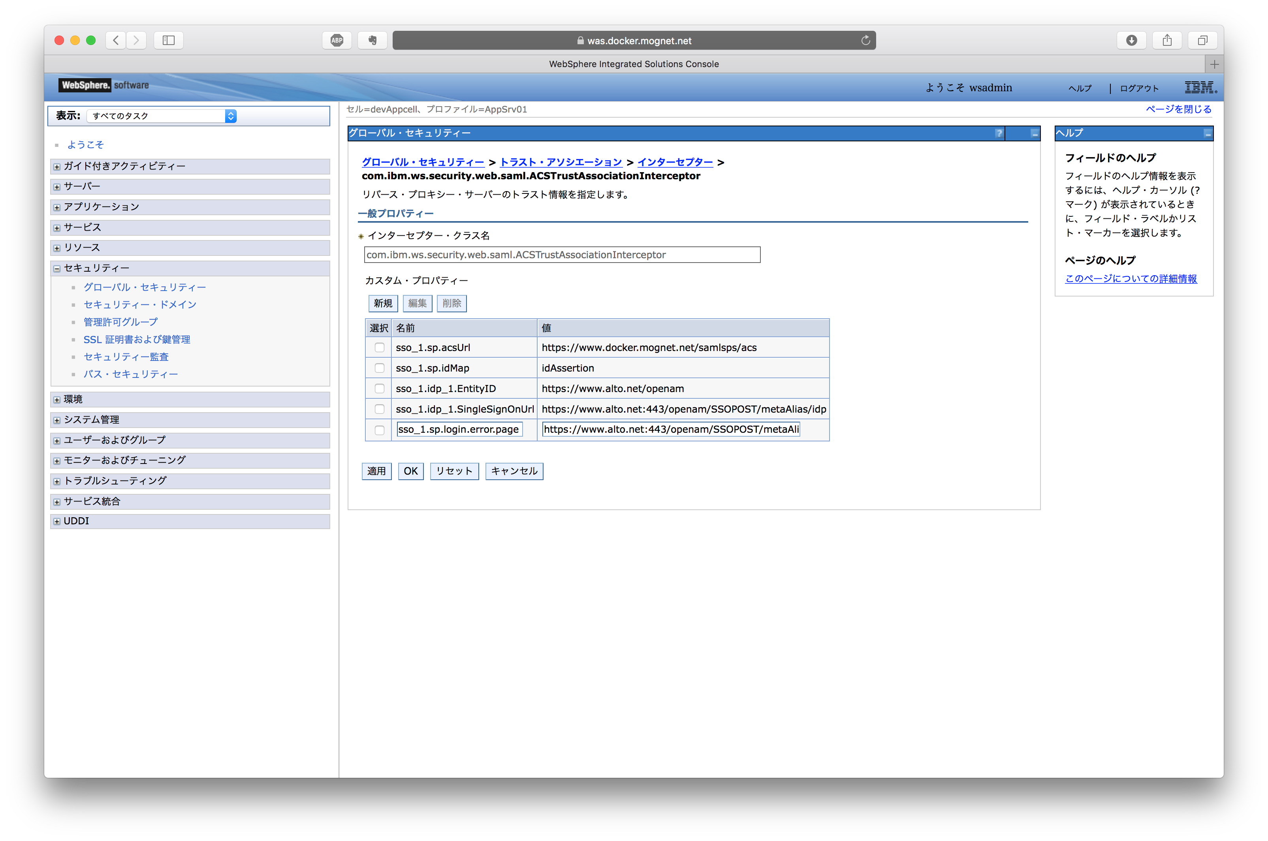This screenshot has width=1268, height=841.
Task: Select the sso_1.idp_1.EntityID checkbox
Action: click(x=379, y=388)
